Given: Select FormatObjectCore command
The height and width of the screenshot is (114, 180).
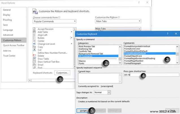Looking at the screenshot, I should (133, 56).
